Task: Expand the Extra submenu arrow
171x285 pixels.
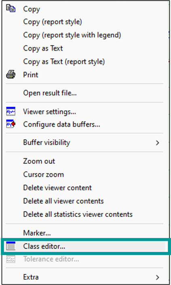Action: pyautogui.click(x=157, y=277)
